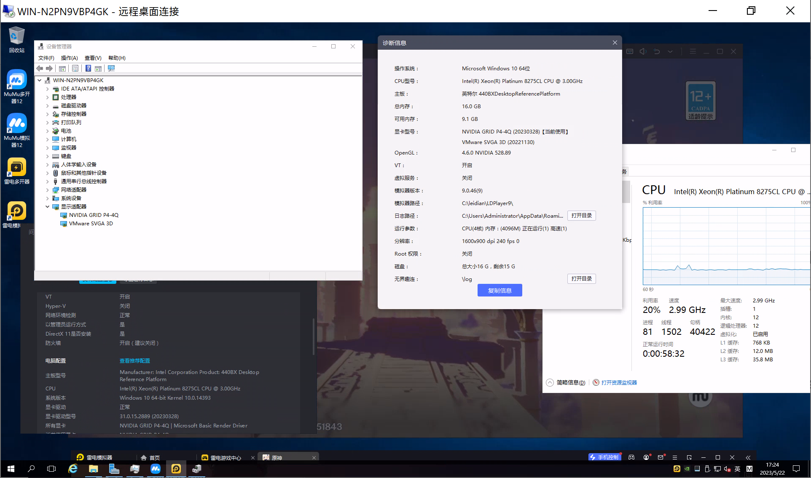Expand the IDE ATA/ATAPI 控制器 node

(x=48, y=89)
